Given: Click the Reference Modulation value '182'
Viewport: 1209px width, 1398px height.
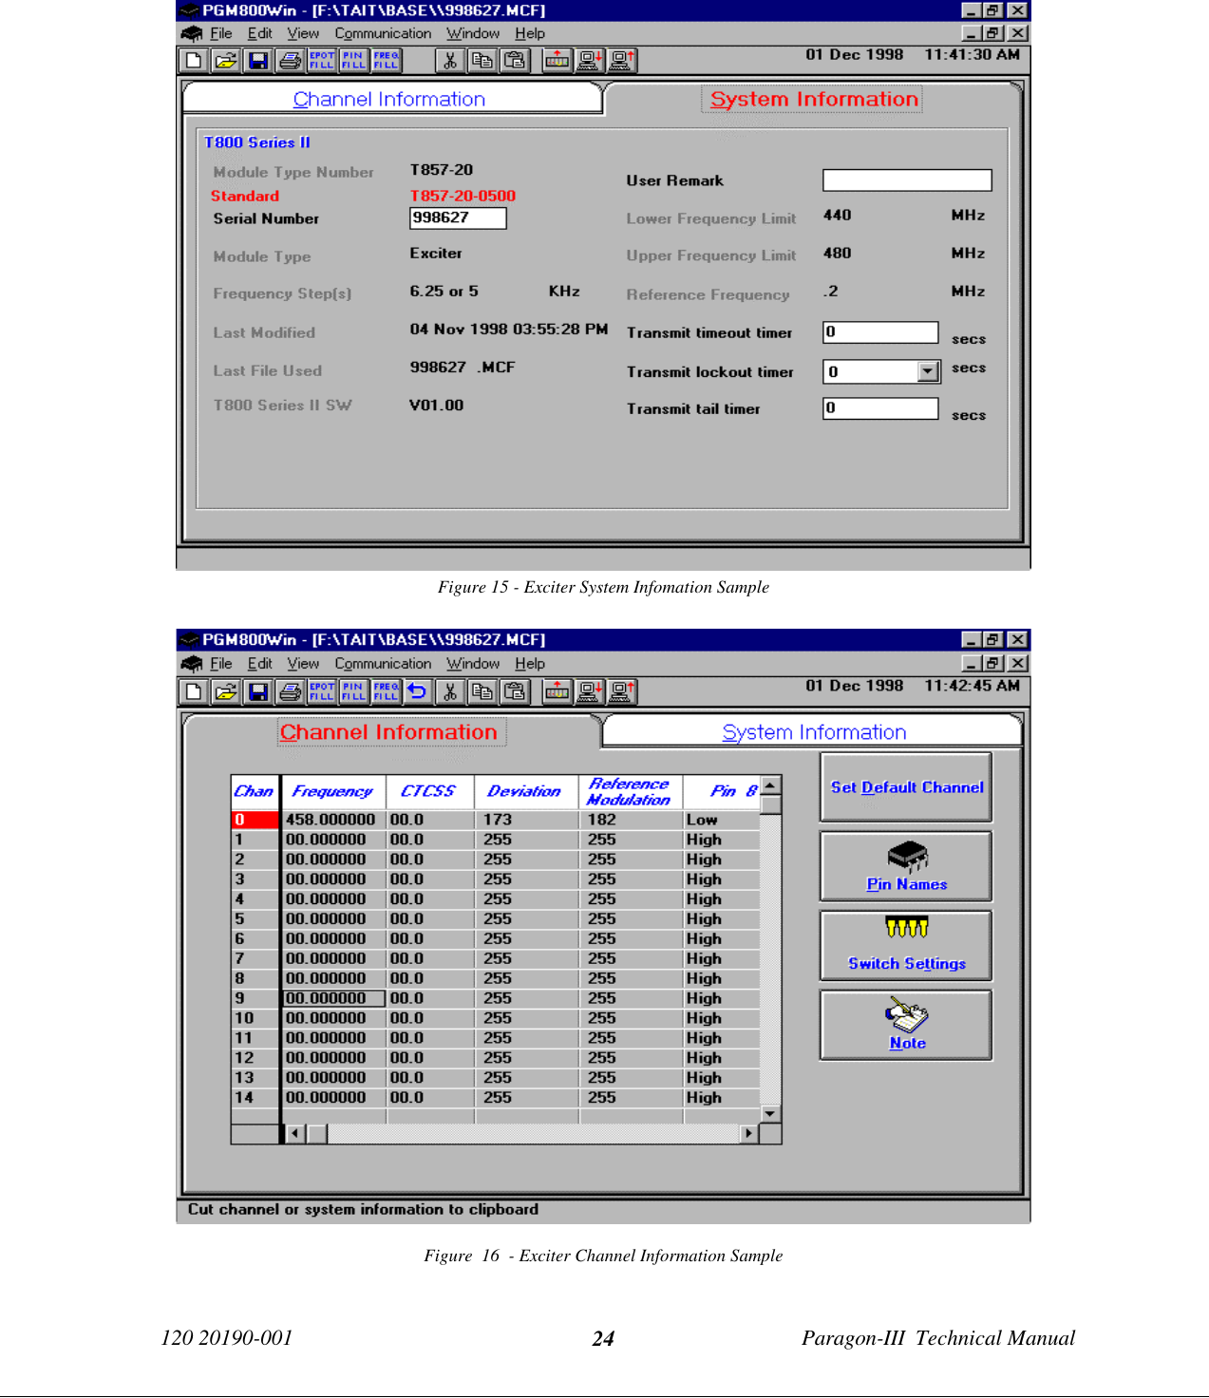Looking at the screenshot, I should point(632,820).
